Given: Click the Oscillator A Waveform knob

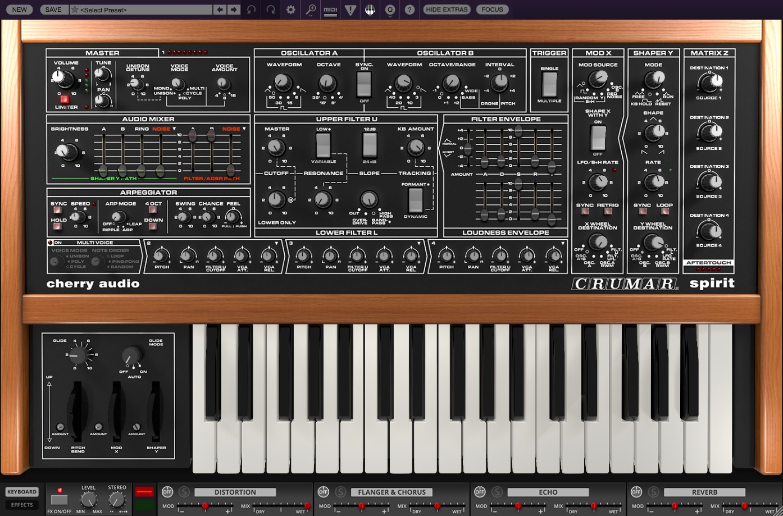Looking at the screenshot, I should point(283,83).
